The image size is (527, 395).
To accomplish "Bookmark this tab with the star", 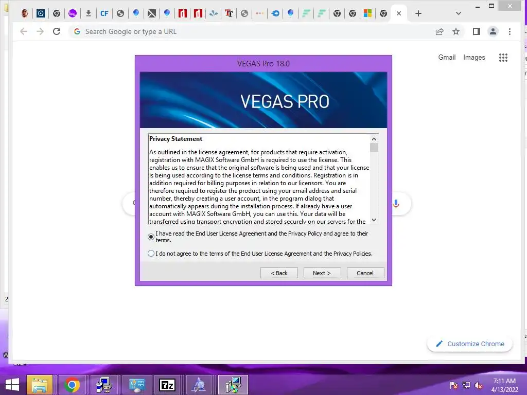I will (x=456, y=31).
